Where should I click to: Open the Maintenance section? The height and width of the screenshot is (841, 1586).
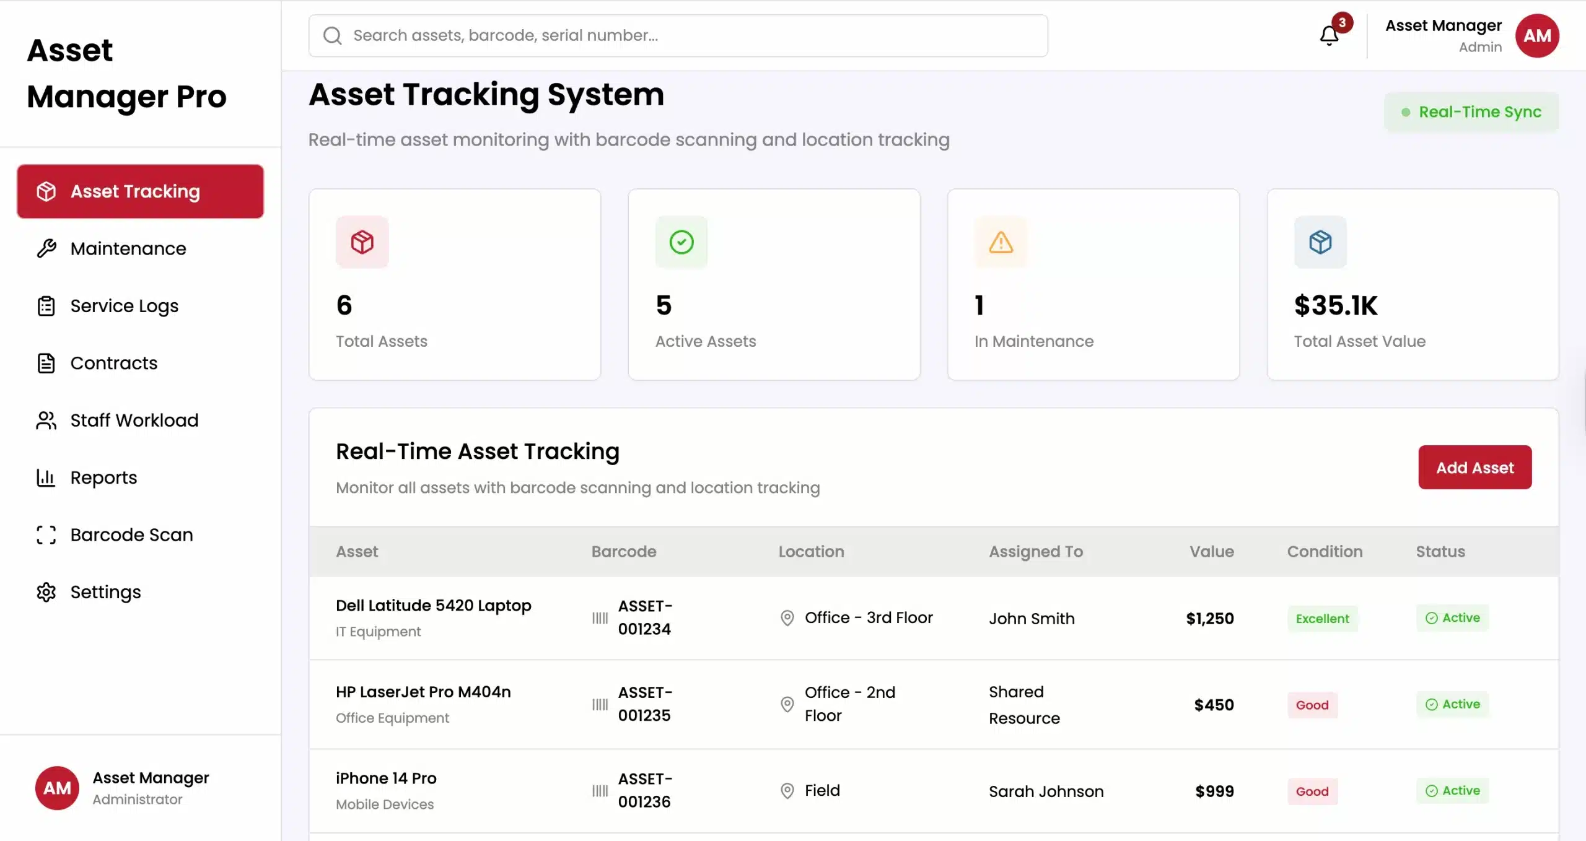[128, 248]
